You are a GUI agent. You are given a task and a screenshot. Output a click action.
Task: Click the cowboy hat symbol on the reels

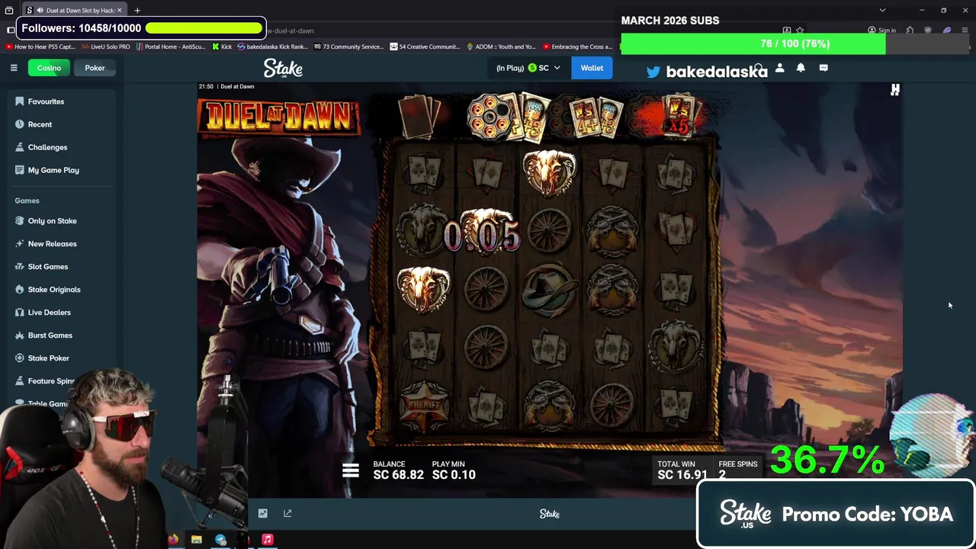point(549,288)
